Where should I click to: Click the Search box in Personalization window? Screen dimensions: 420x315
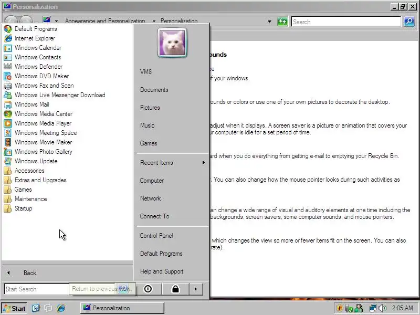346,22
